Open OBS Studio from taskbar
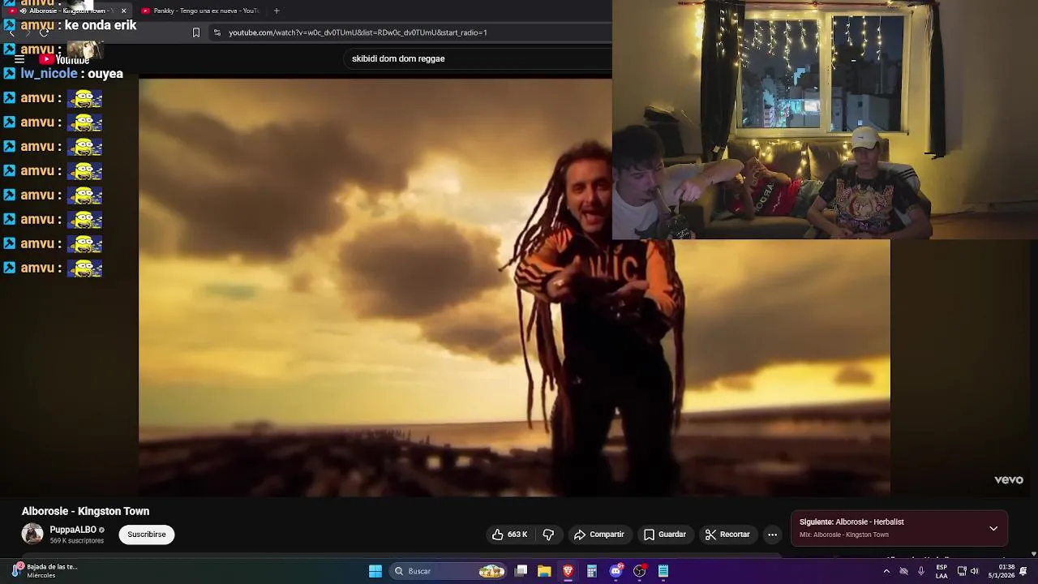 click(x=640, y=571)
